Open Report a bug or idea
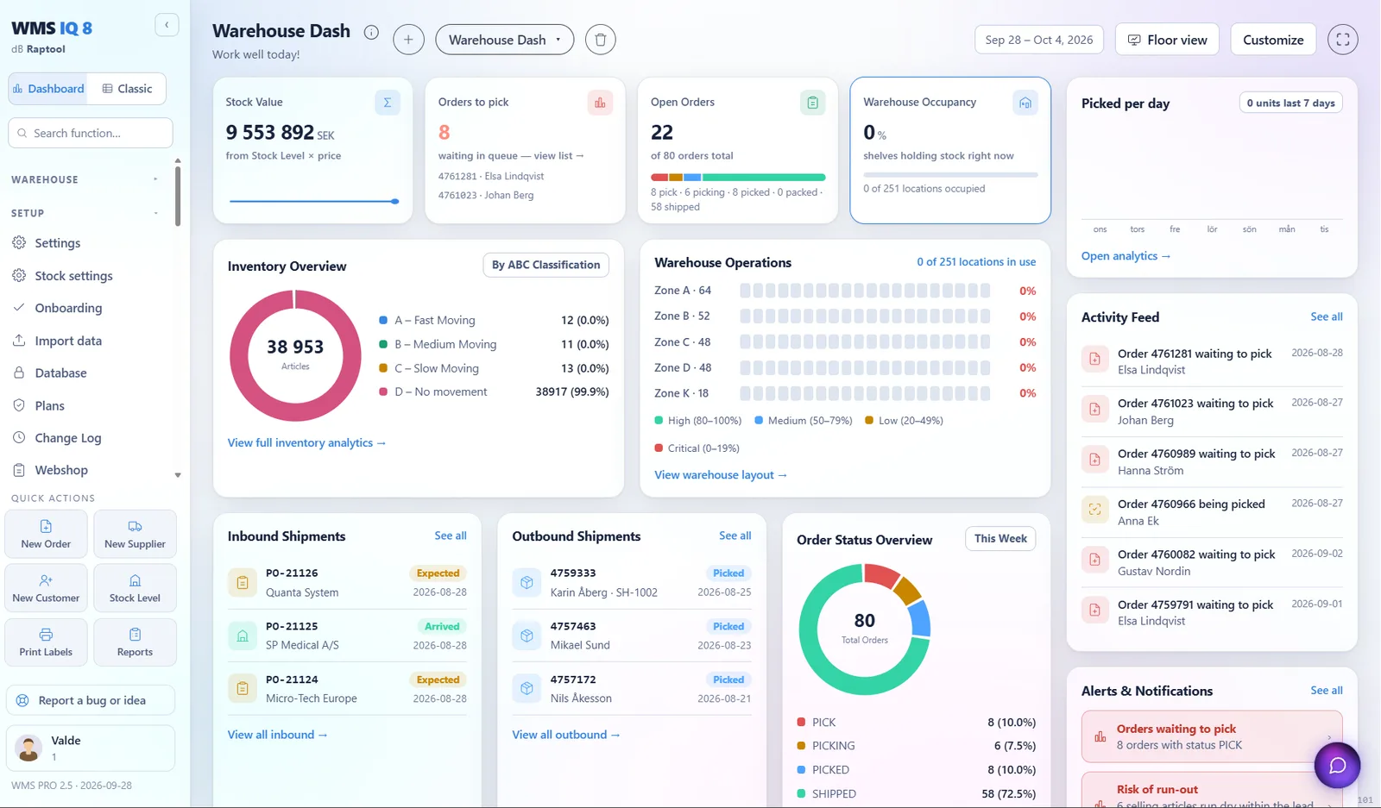The height and width of the screenshot is (808, 1381). (x=91, y=700)
